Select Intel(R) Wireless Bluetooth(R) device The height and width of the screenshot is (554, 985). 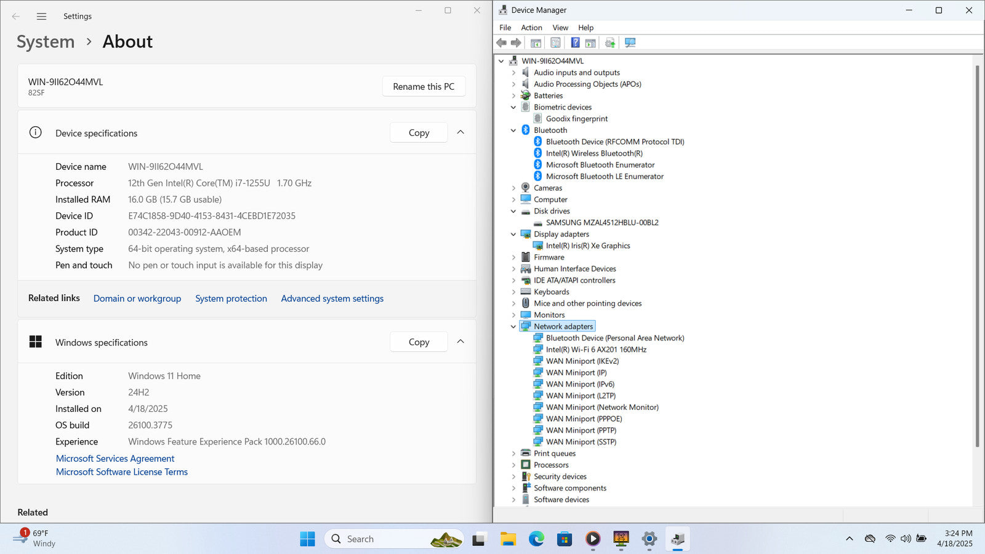594,153
